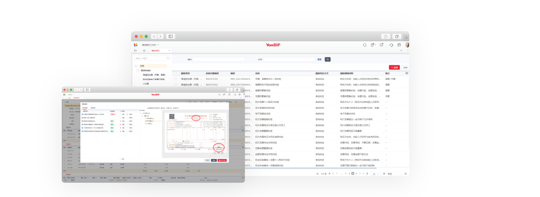Open the help question-mark icon in header
Image resolution: width=540 pixels, height=197 pixels.
(373, 45)
